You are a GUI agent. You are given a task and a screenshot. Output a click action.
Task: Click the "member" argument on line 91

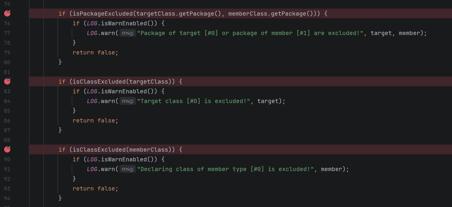click(332, 169)
